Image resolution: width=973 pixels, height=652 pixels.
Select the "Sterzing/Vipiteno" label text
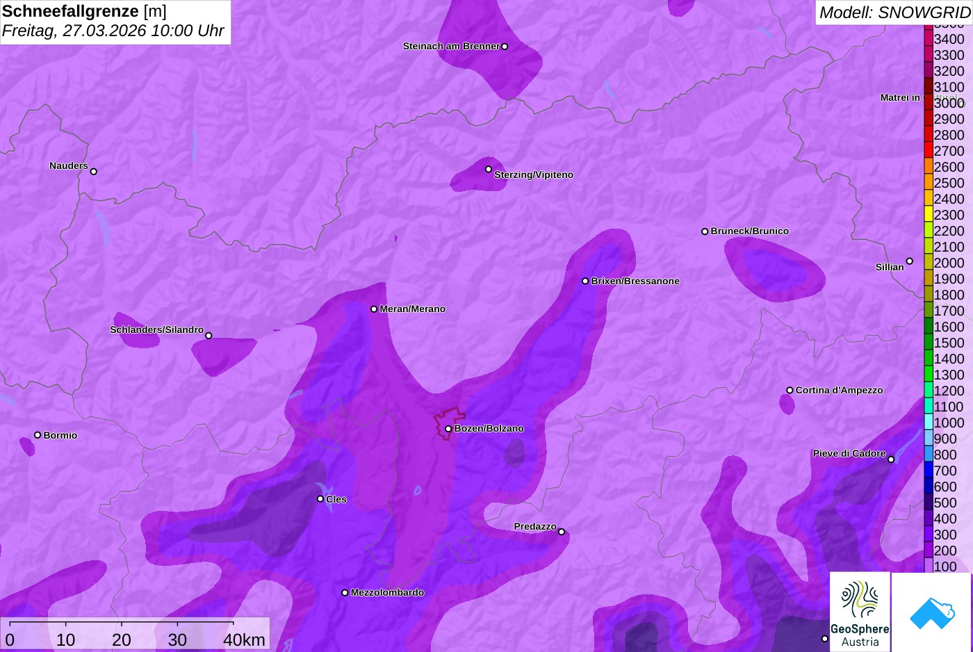534,175
